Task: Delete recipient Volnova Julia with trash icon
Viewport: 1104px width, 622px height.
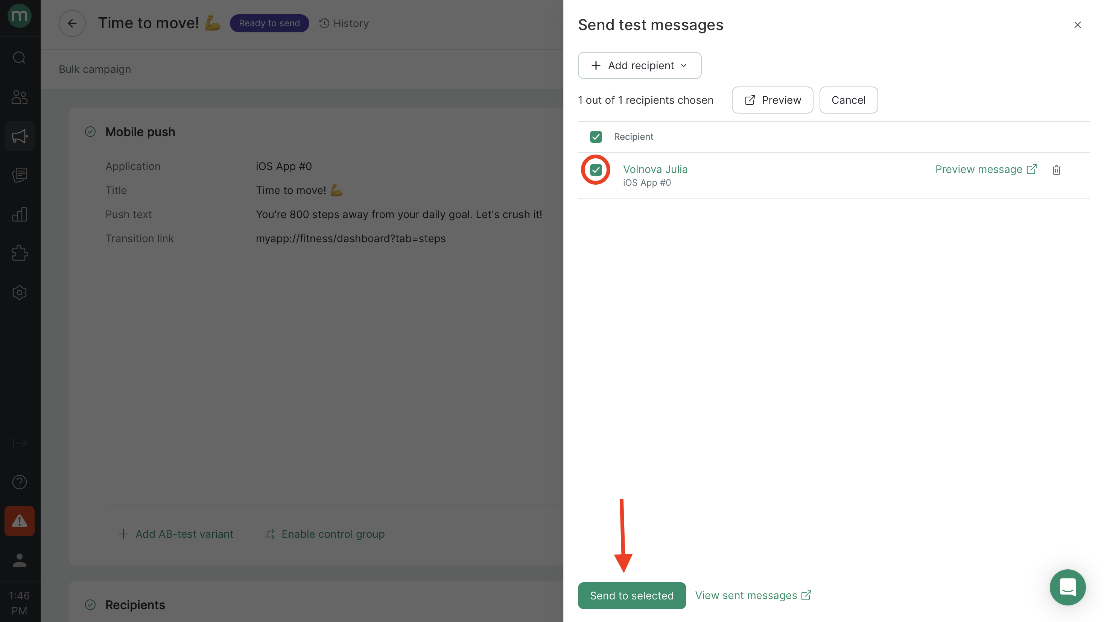Action: (x=1057, y=170)
